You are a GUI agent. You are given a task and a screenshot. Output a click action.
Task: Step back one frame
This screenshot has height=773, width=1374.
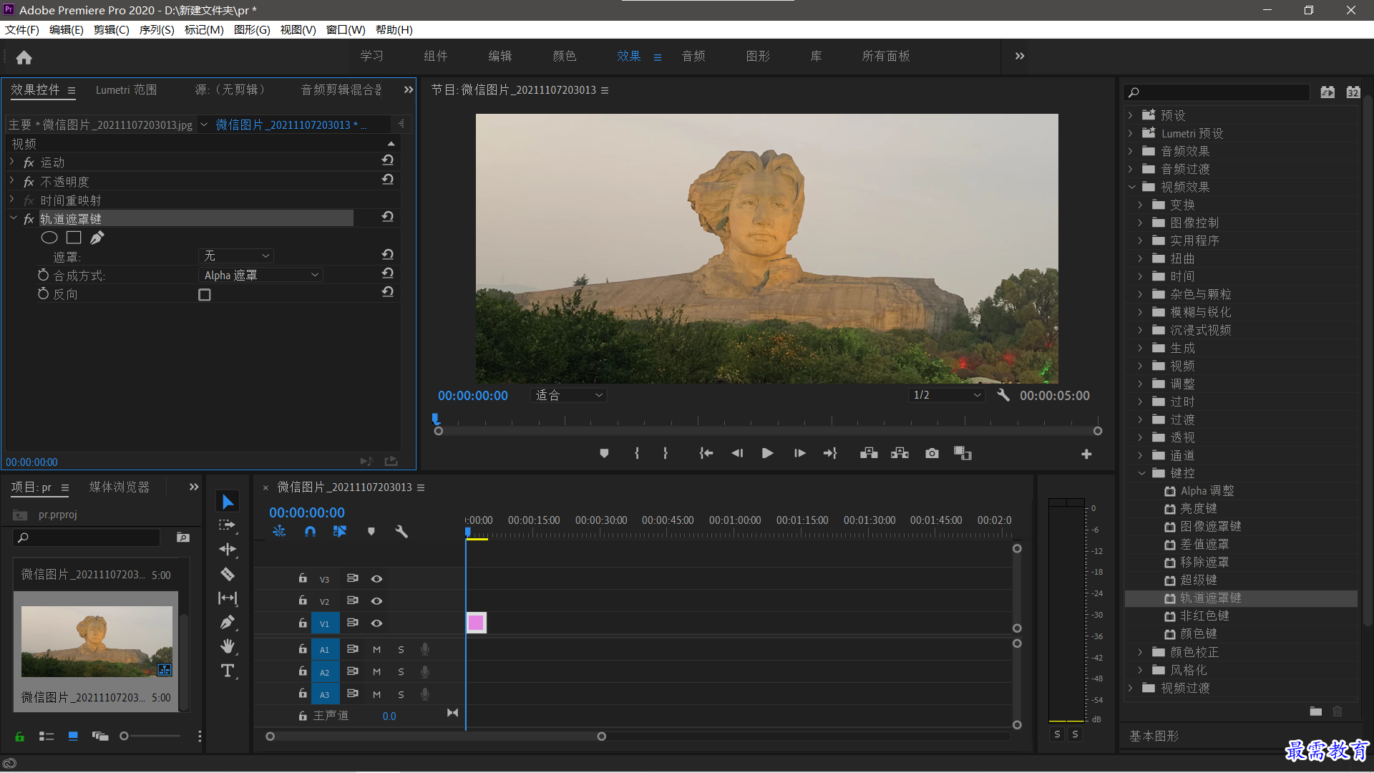(x=737, y=454)
